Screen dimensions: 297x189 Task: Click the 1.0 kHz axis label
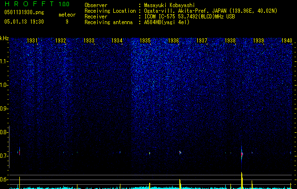[4, 85]
